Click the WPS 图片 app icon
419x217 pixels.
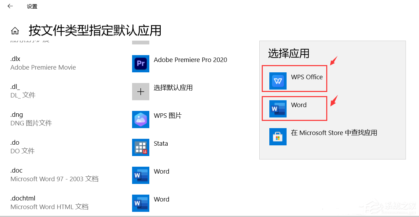click(140, 120)
